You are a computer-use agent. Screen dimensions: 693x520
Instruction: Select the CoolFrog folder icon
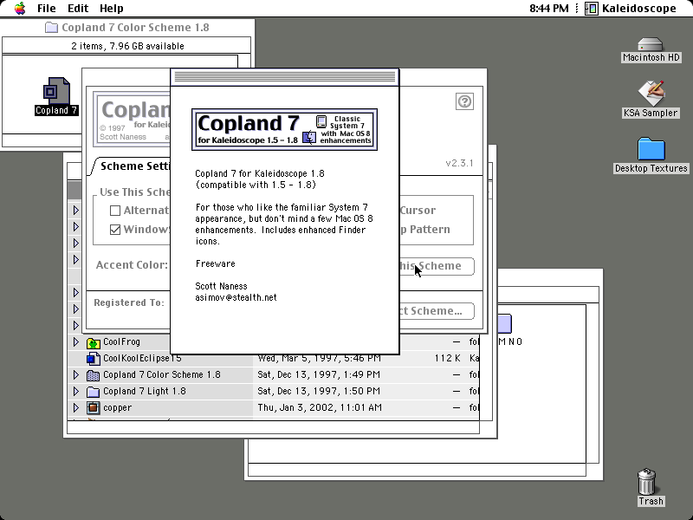click(94, 342)
